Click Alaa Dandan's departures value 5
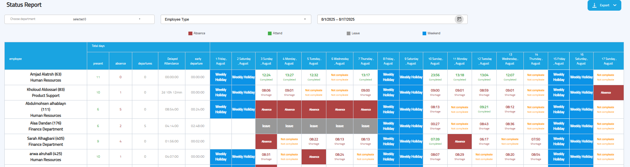Screen dimensions: 630x167 145,126
